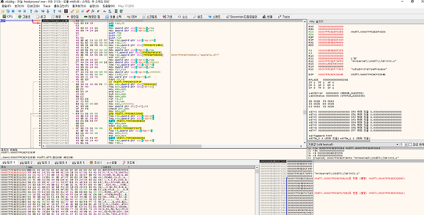Open the 파일(F) menu
The image size is (424, 215).
point(6,6)
